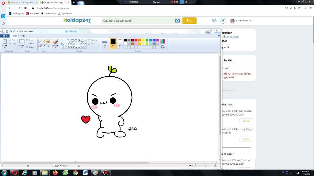Expand the Rotate dropdown

[31, 47]
